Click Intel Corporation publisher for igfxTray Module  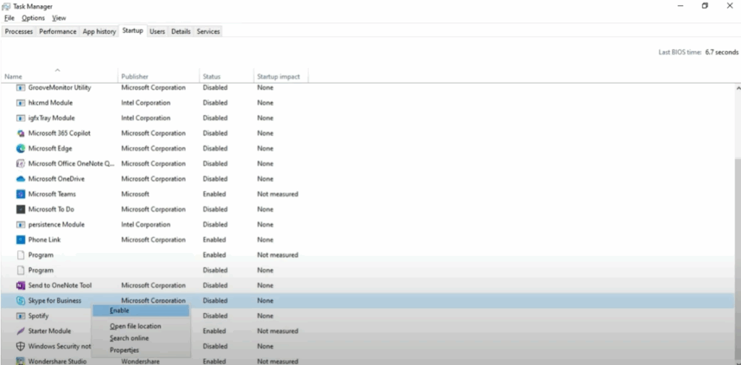146,118
